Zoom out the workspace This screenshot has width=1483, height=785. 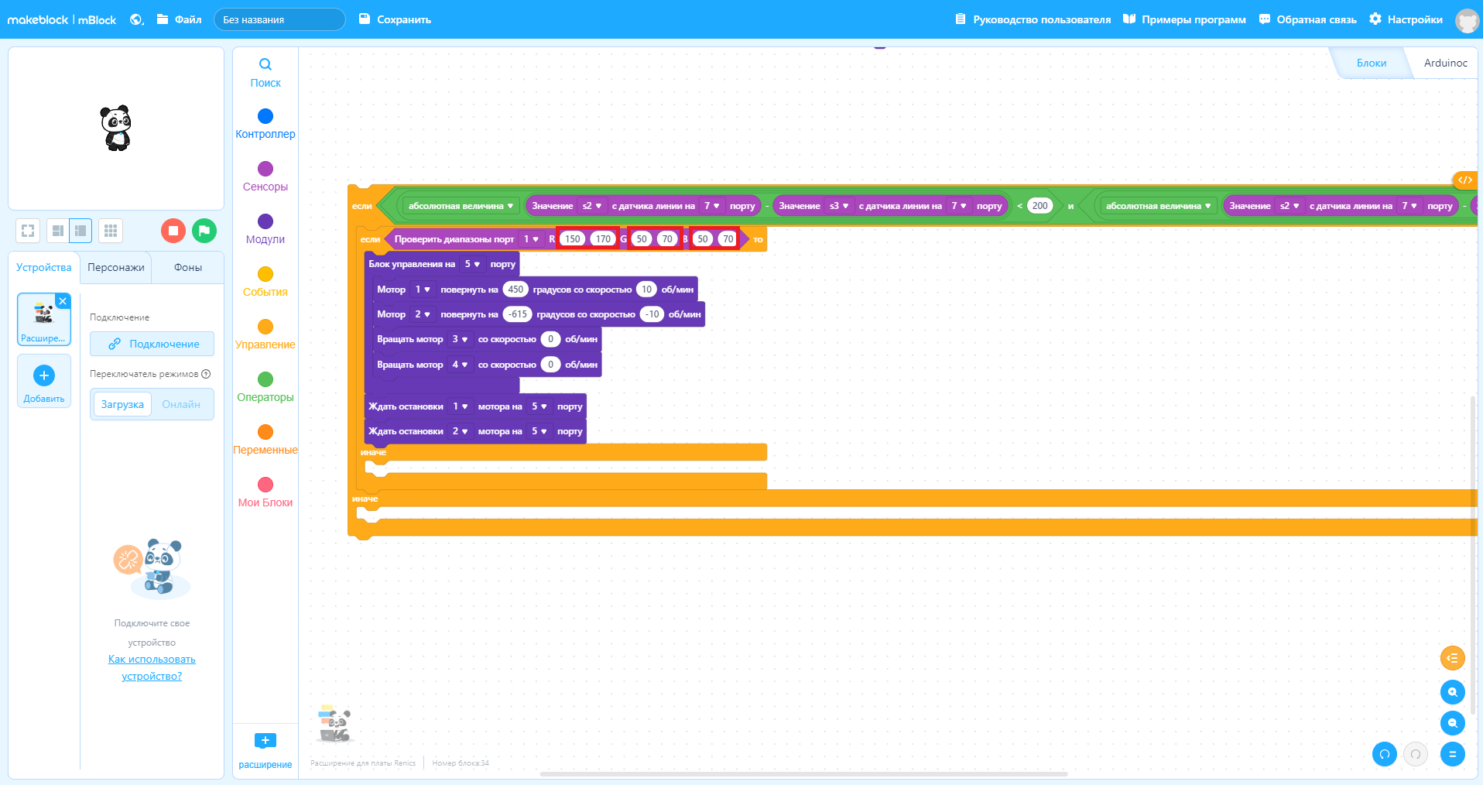(x=1453, y=723)
